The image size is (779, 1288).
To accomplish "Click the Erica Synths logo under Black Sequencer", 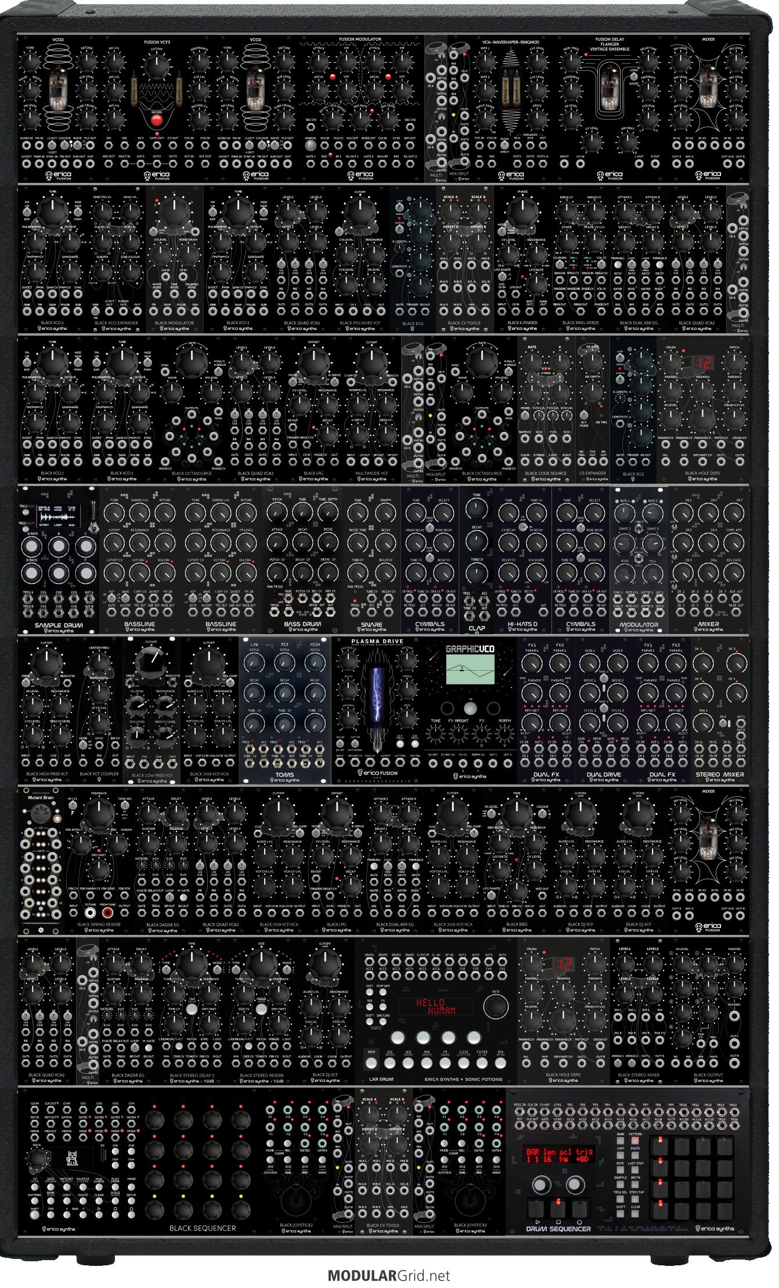I will 58,1229.
